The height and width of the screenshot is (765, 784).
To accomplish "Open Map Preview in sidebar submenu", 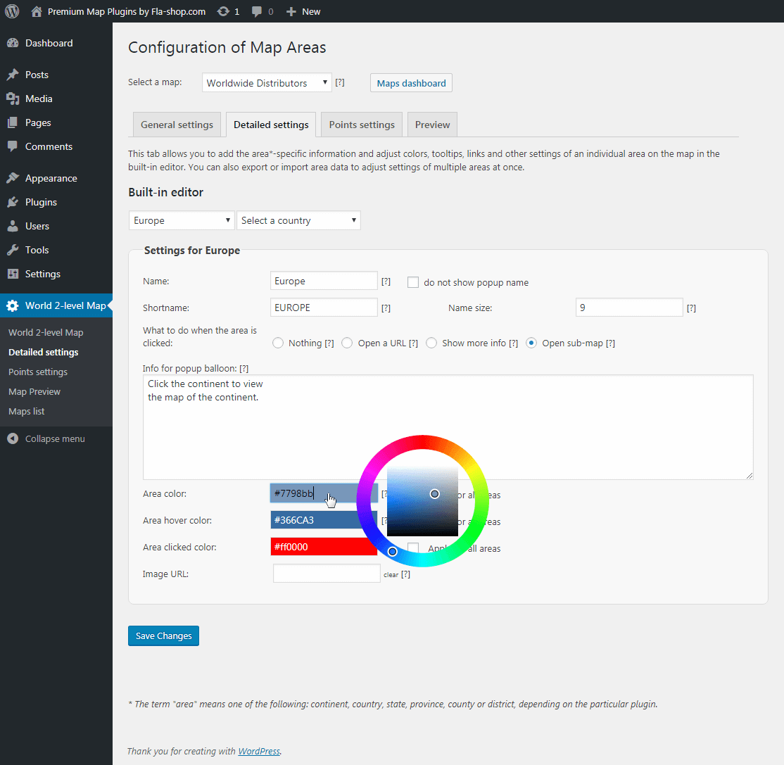I will pos(34,391).
